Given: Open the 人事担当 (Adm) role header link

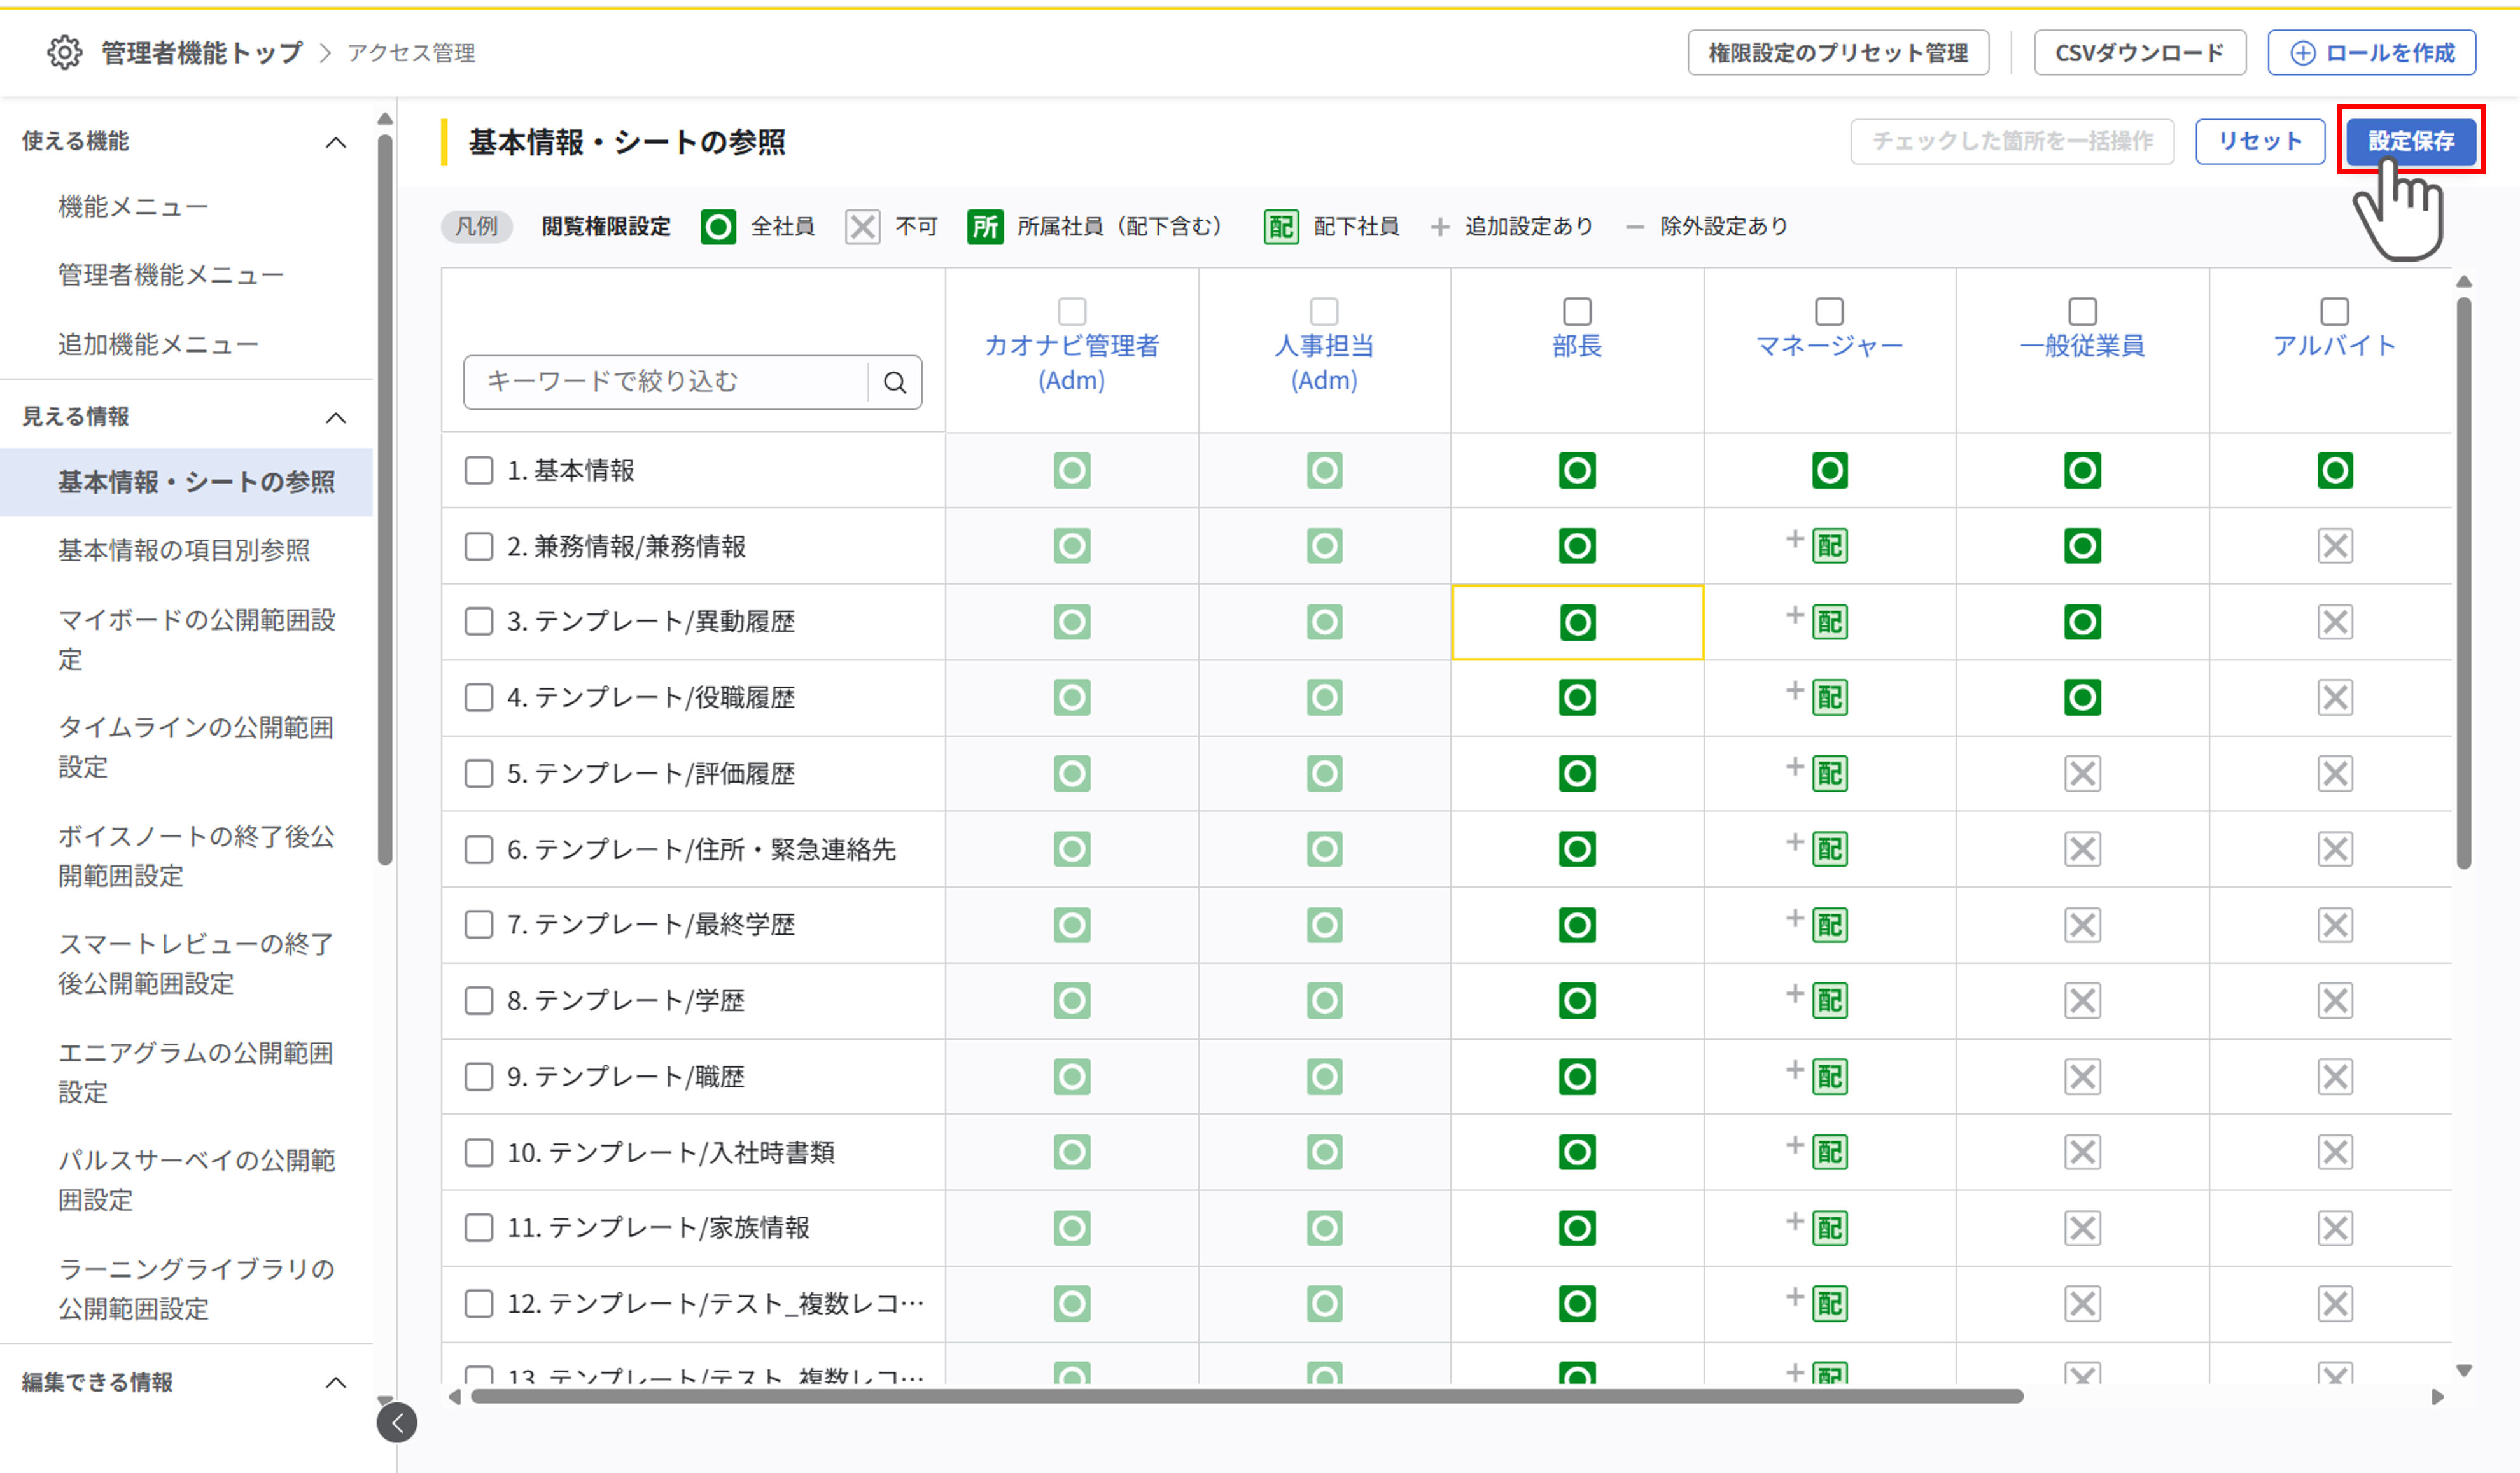Looking at the screenshot, I should [1324, 363].
